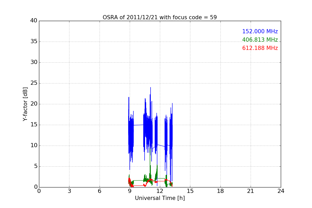Click the plot title 'OSRA of 2011/12/21 with focus code = 59'
The image size is (312, 208).
[x=160, y=17]
